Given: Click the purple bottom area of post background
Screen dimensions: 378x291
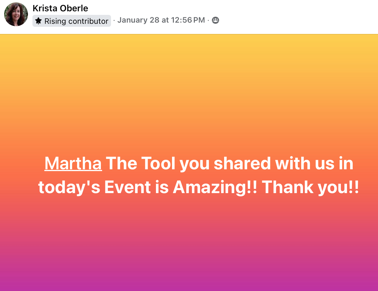Looking at the screenshot, I should (189, 277).
